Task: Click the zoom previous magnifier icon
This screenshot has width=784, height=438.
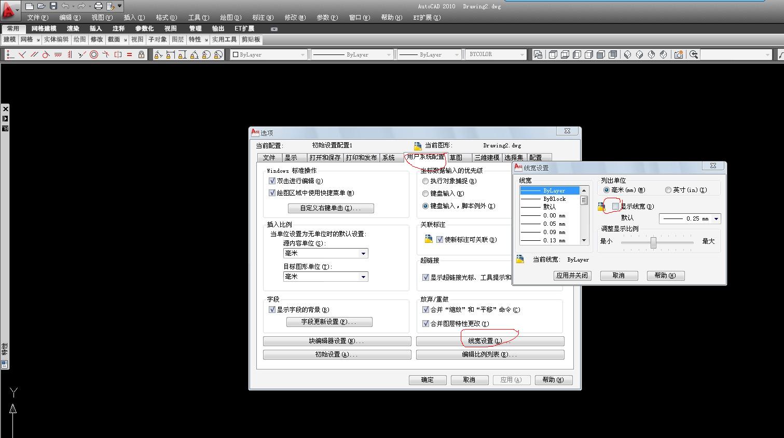Action: click(x=694, y=54)
